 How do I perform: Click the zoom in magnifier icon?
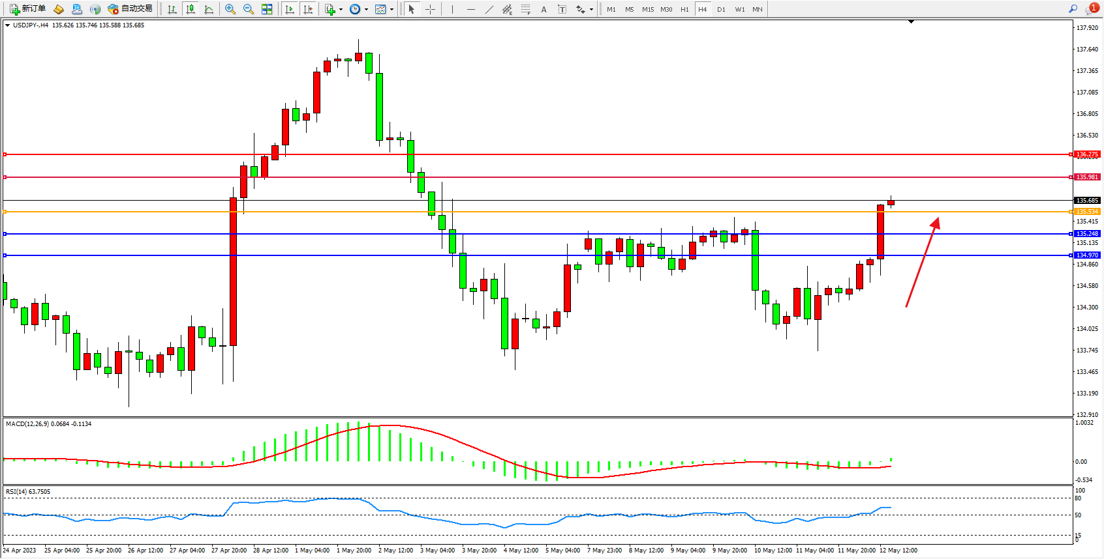point(230,9)
